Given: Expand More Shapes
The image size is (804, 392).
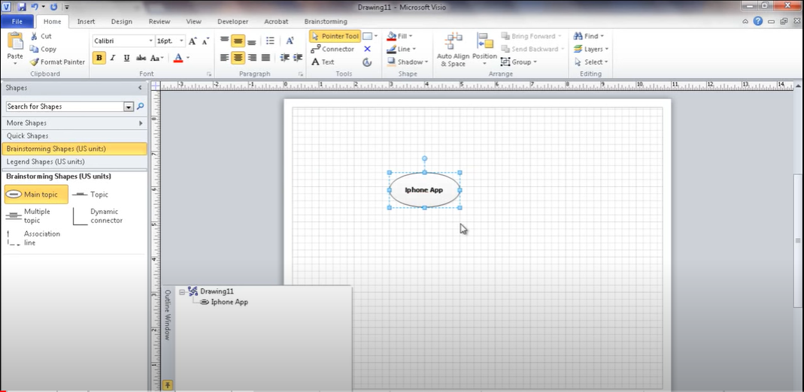Looking at the screenshot, I should [x=74, y=123].
